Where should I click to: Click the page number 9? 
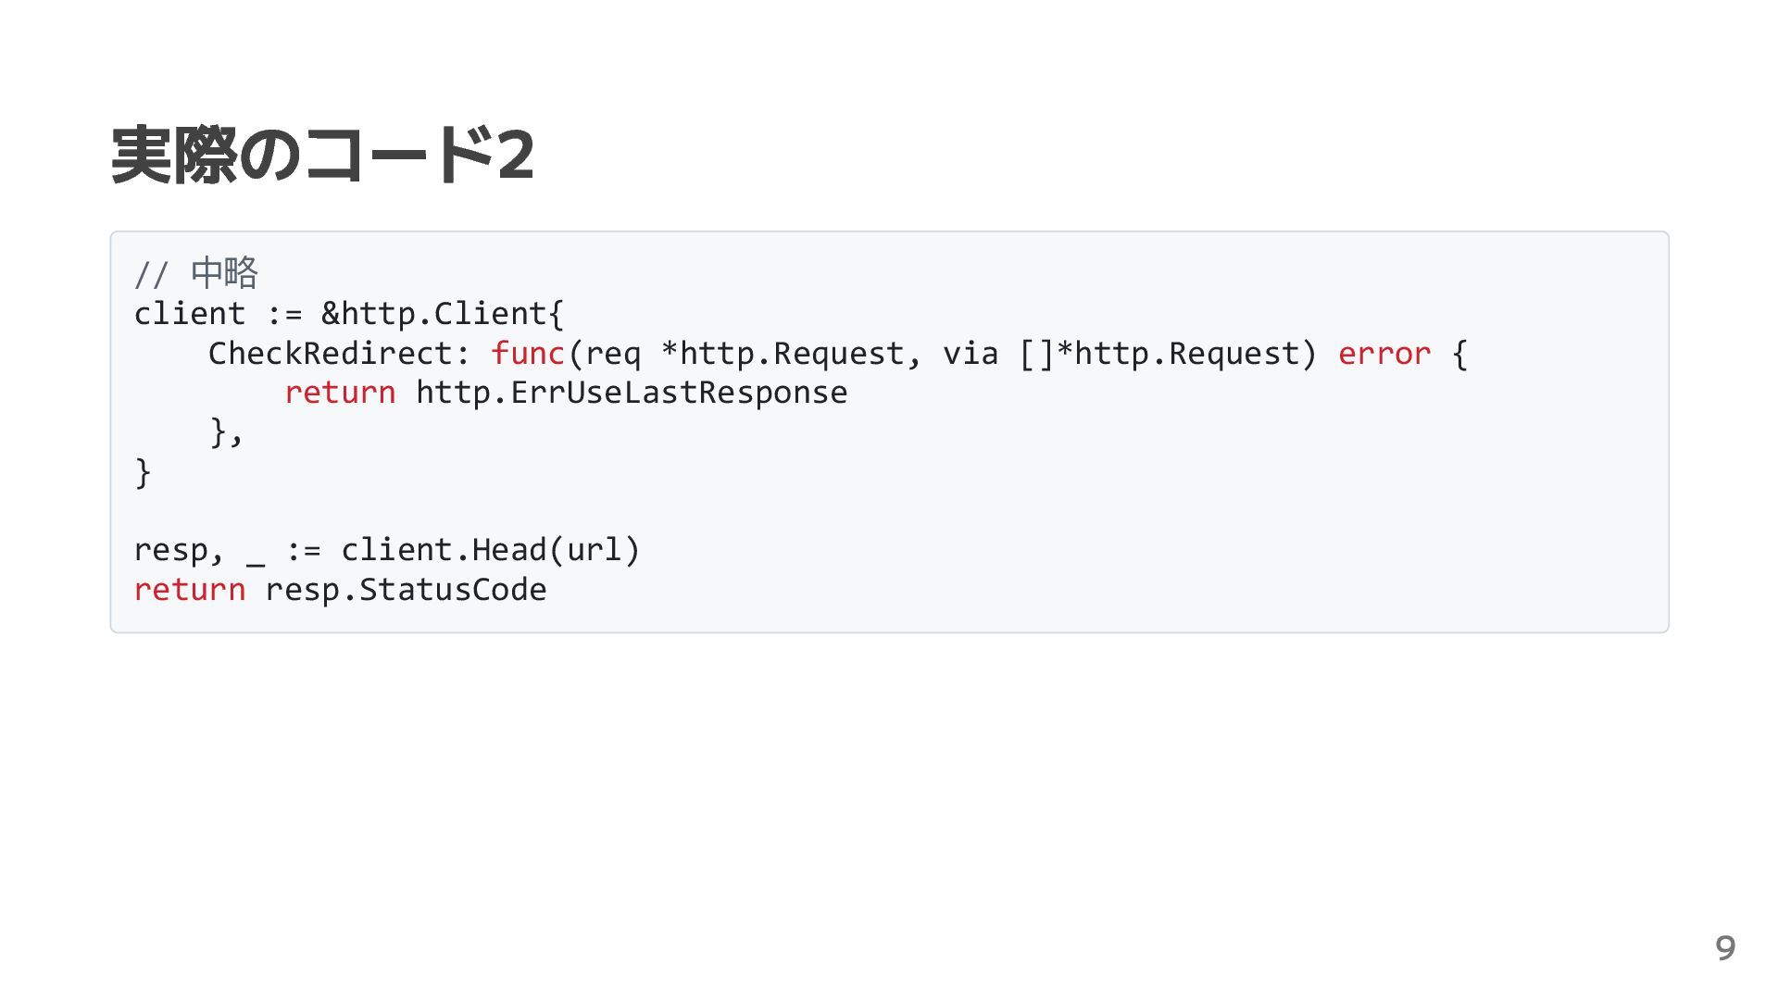tap(1725, 948)
